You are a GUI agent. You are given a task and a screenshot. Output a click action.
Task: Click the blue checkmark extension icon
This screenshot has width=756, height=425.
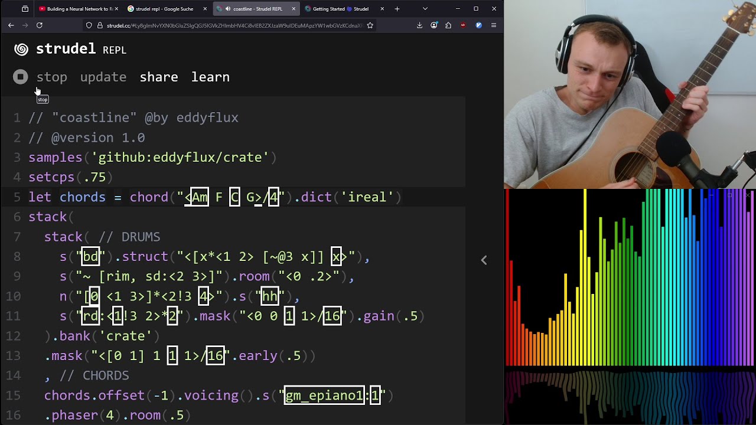click(x=478, y=25)
